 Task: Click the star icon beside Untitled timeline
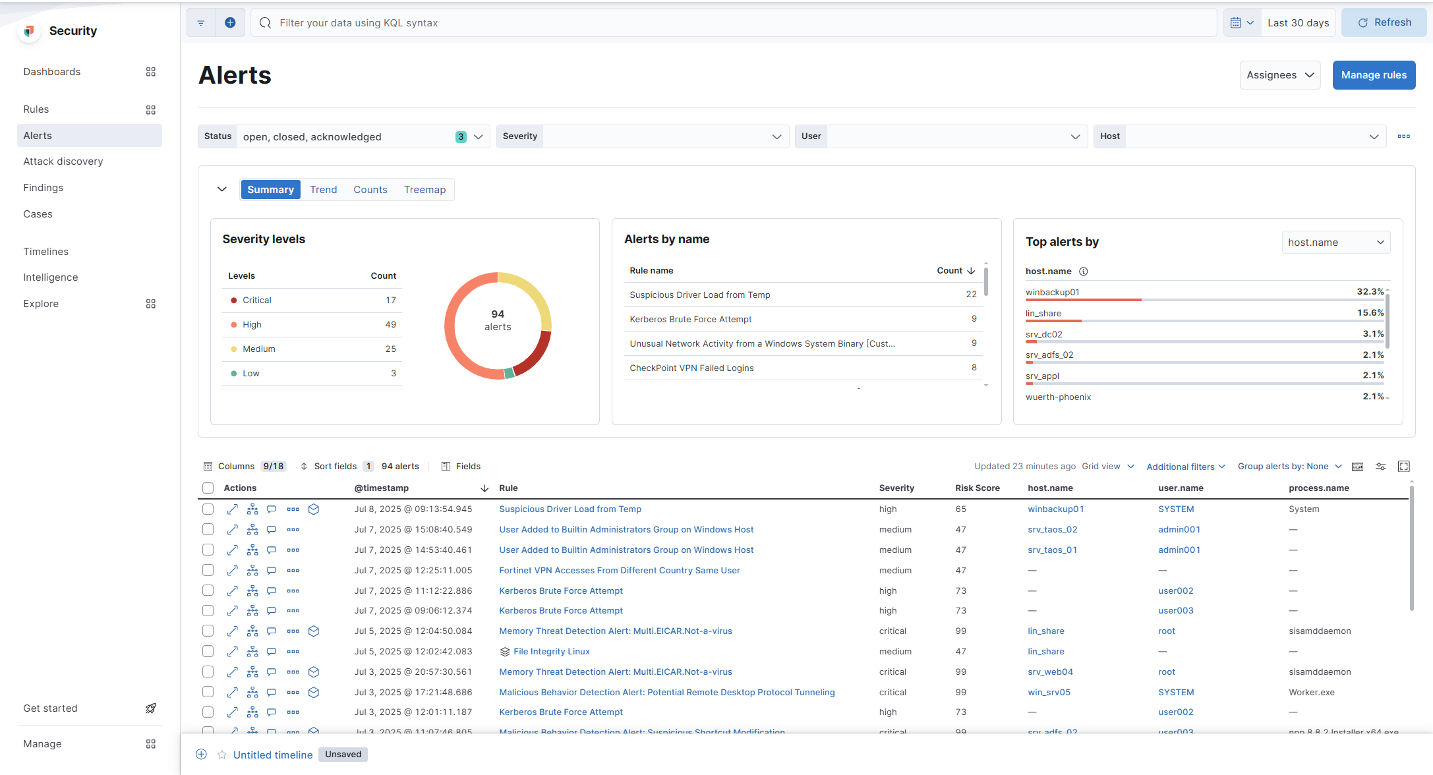(x=222, y=754)
